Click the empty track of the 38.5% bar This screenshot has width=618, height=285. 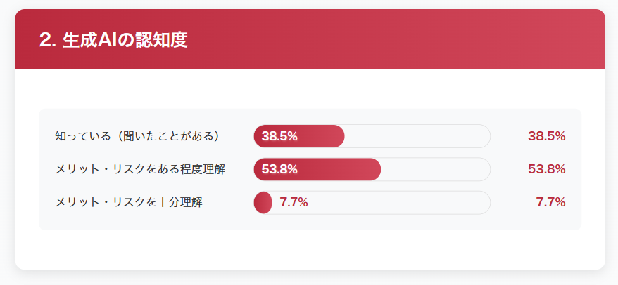[418, 136]
